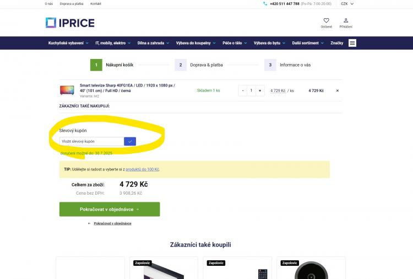Screen dimensions: 413x279
Task: Open O nás link
Action: (48, 4)
